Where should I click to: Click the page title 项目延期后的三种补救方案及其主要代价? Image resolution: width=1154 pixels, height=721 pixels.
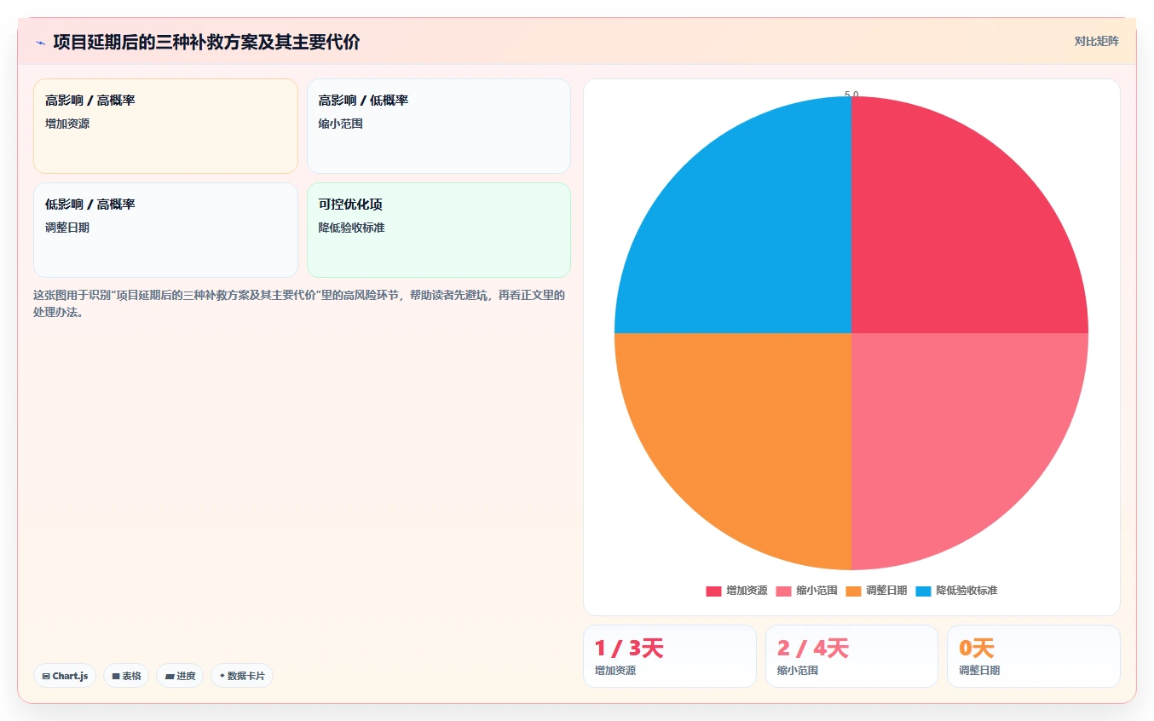(x=206, y=42)
